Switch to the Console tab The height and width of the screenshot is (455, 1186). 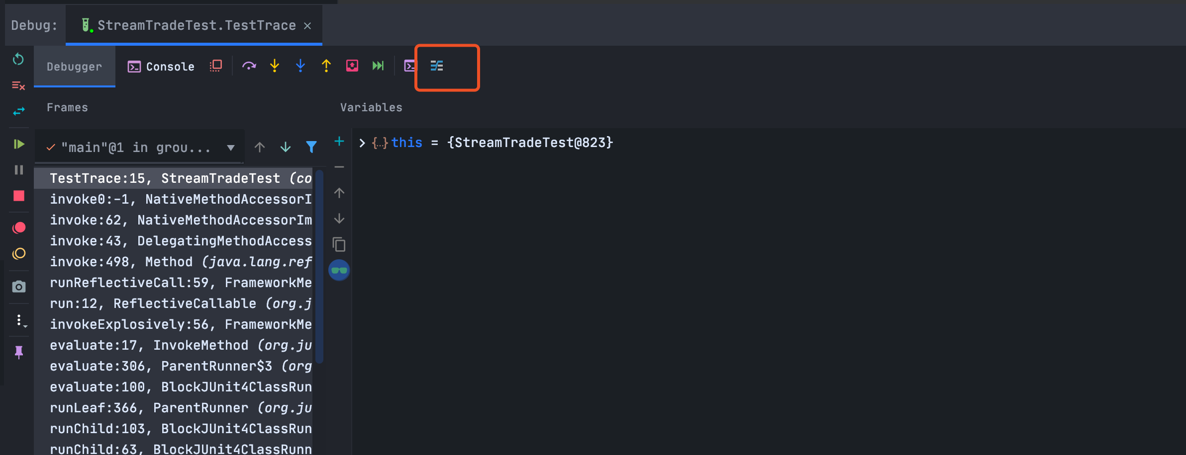(161, 67)
